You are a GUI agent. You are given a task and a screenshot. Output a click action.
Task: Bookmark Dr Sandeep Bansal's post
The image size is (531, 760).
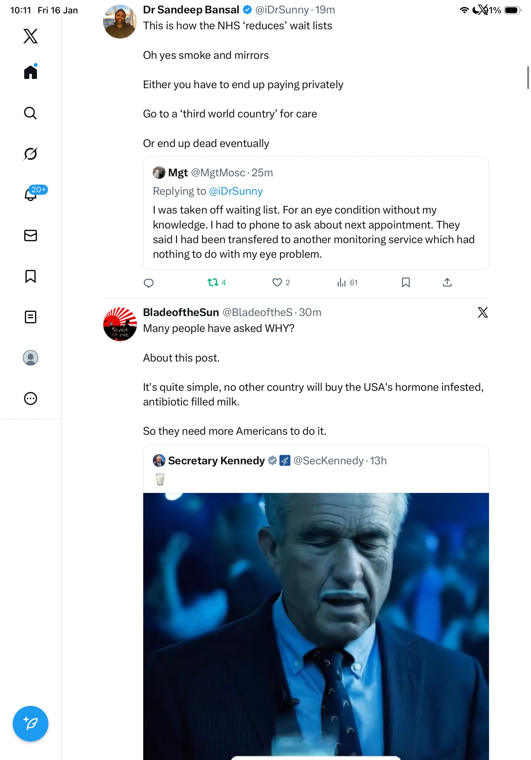click(406, 282)
